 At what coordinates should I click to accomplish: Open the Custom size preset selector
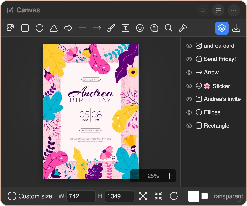30,196
